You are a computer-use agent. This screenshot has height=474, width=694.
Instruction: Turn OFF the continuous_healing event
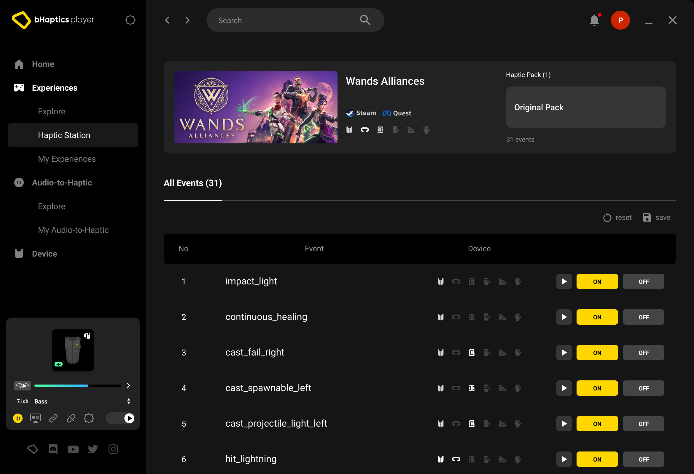click(x=644, y=317)
